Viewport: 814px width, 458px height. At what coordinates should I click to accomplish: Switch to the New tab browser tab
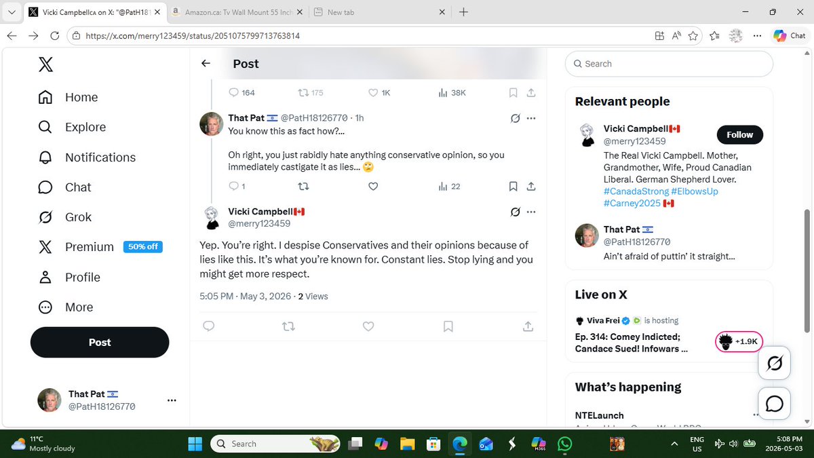tap(380, 12)
